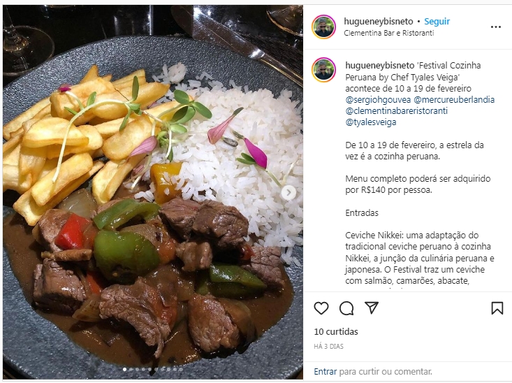The image size is (512, 383).
Task: Open hugueneybisneto profile picture in header
Action: 323,27
